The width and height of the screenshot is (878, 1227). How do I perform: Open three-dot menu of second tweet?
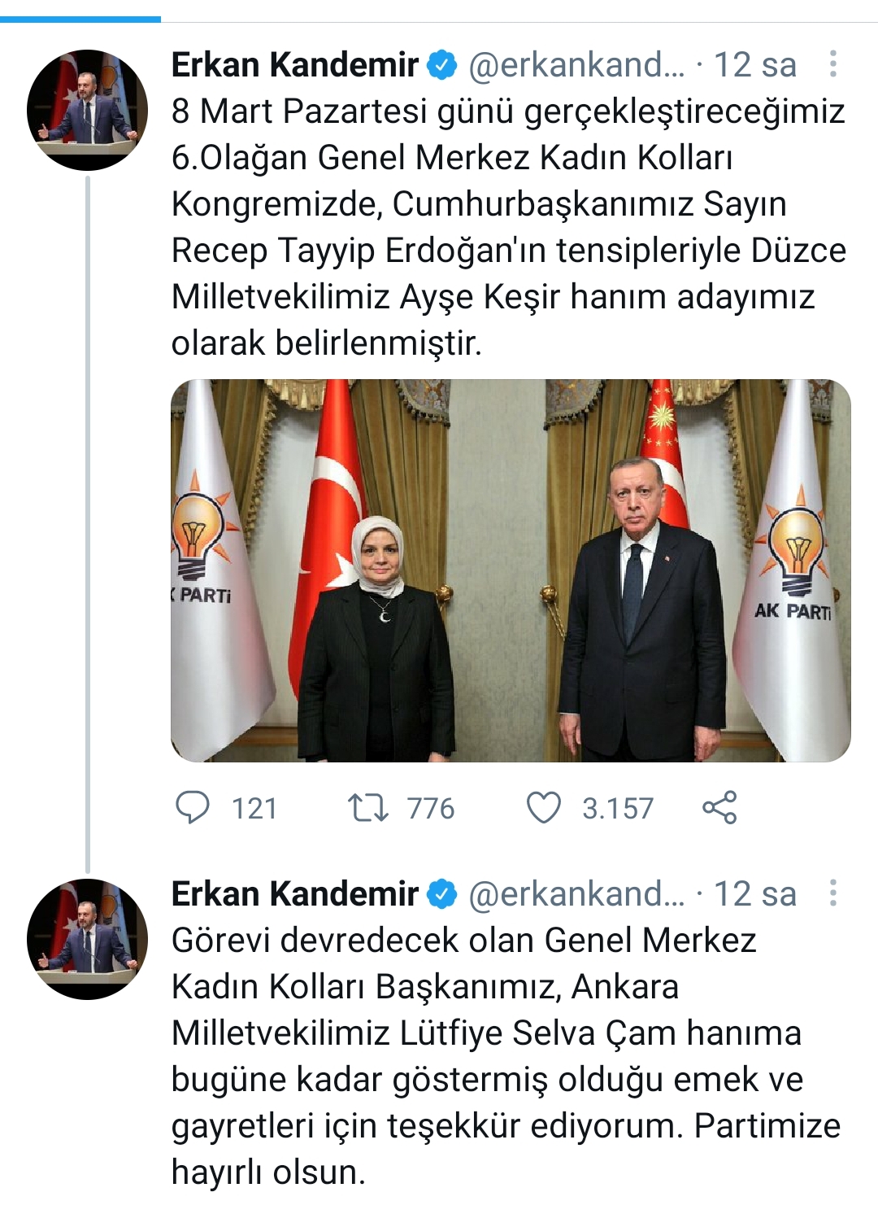coord(832,893)
